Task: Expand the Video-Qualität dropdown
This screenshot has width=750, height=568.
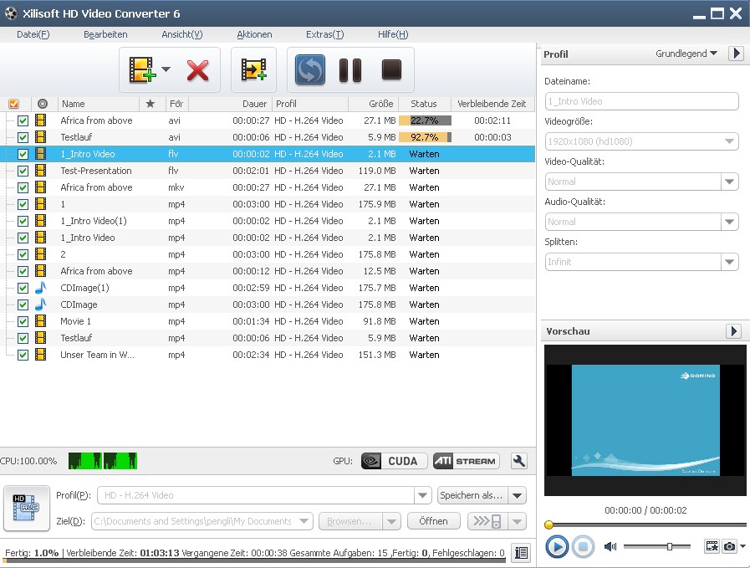Action: click(729, 182)
